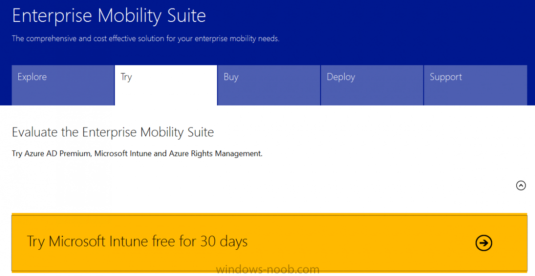
Task: Click the arrow icon on the Intune trial banner
Action: click(x=484, y=243)
